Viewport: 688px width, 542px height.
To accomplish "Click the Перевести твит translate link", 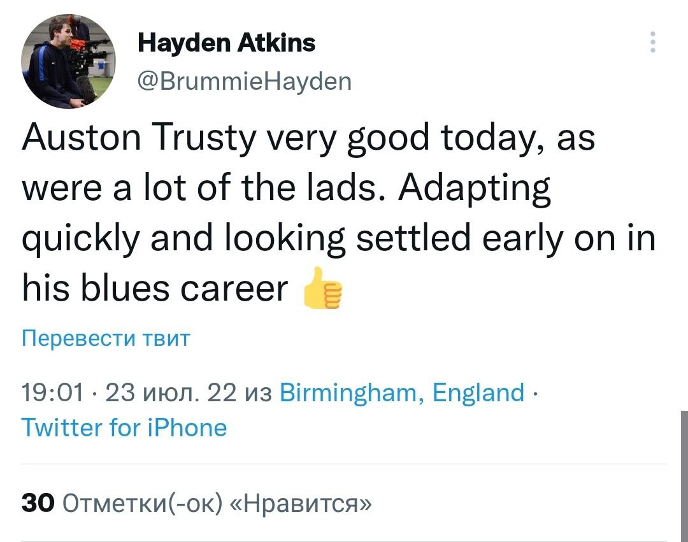I will (106, 338).
